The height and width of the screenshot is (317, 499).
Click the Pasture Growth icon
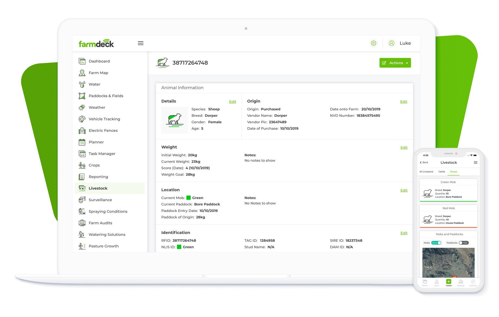pyautogui.click(x=82, y=246)
